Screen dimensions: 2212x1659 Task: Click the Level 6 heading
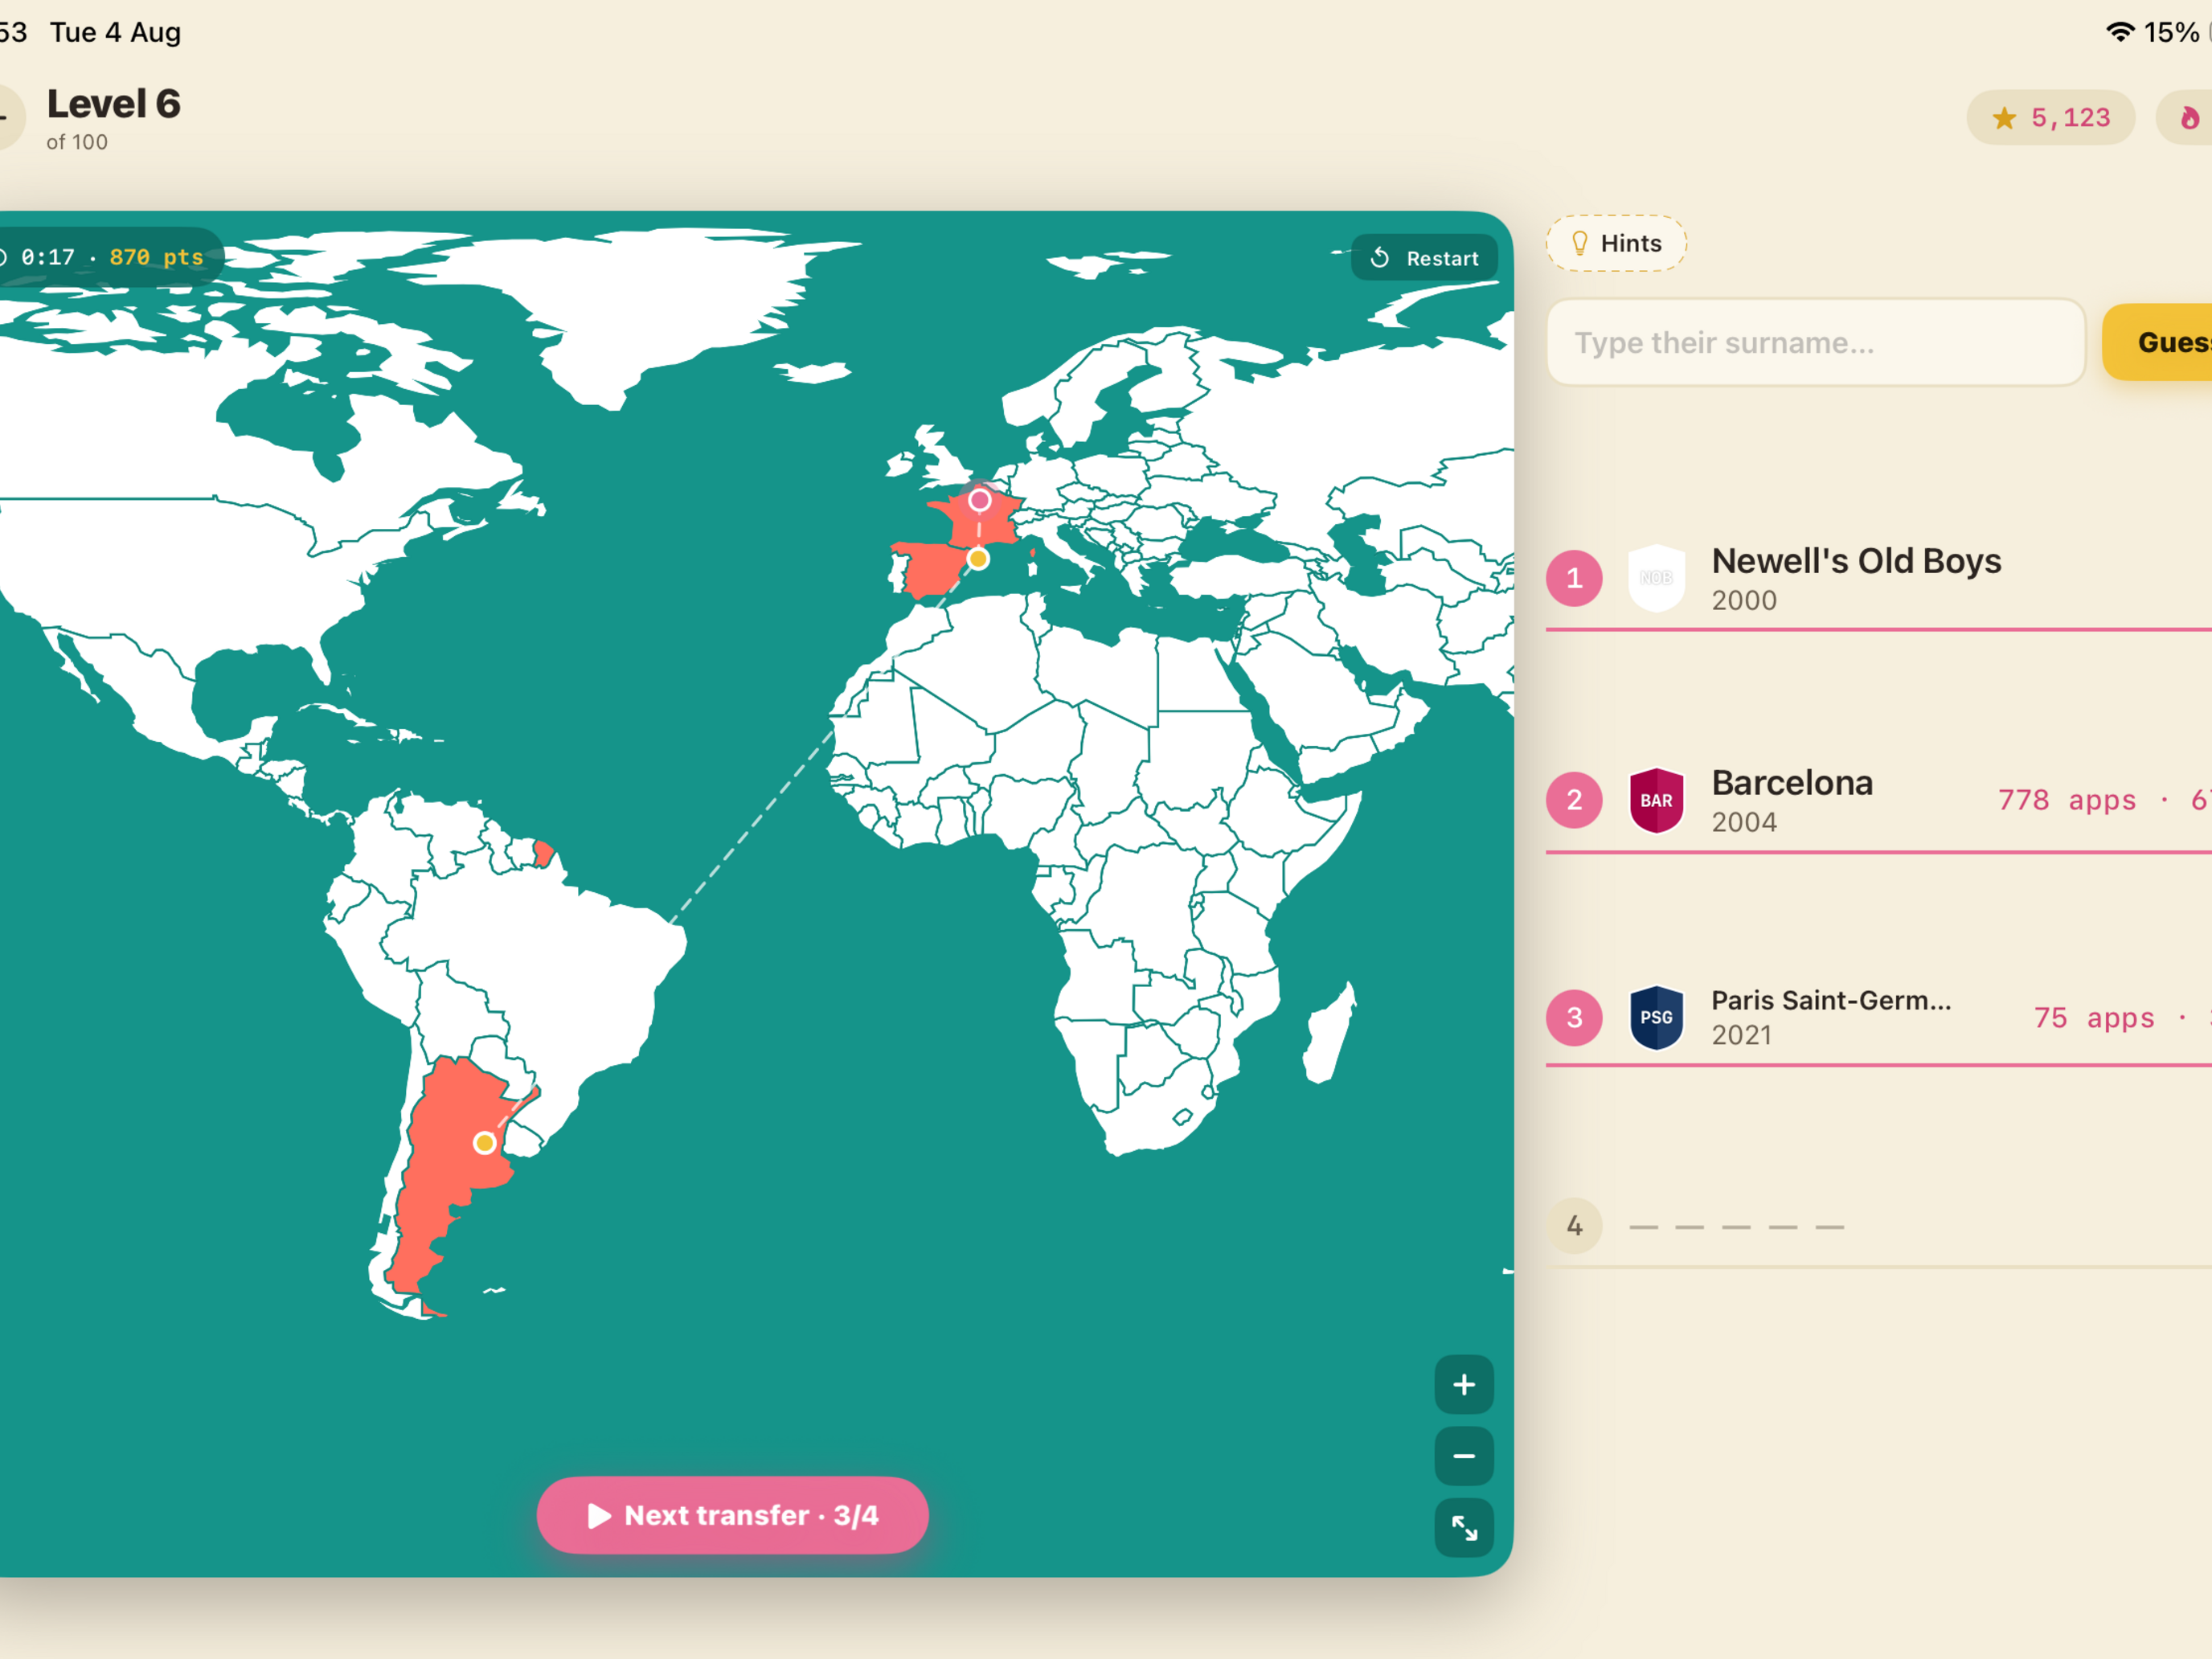pos(114,104)
